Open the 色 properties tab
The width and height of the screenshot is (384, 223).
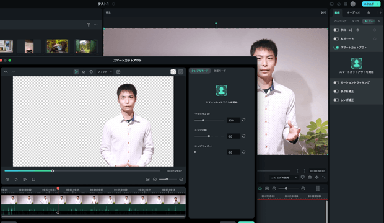coord(369,12)
